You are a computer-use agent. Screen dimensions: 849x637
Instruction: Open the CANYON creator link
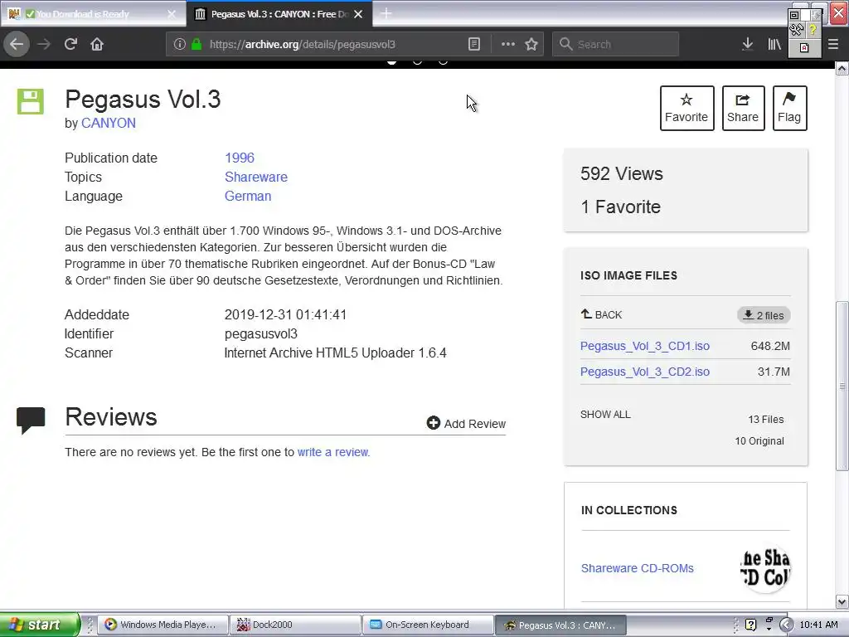pyautogui.click(x=109, y=123)
